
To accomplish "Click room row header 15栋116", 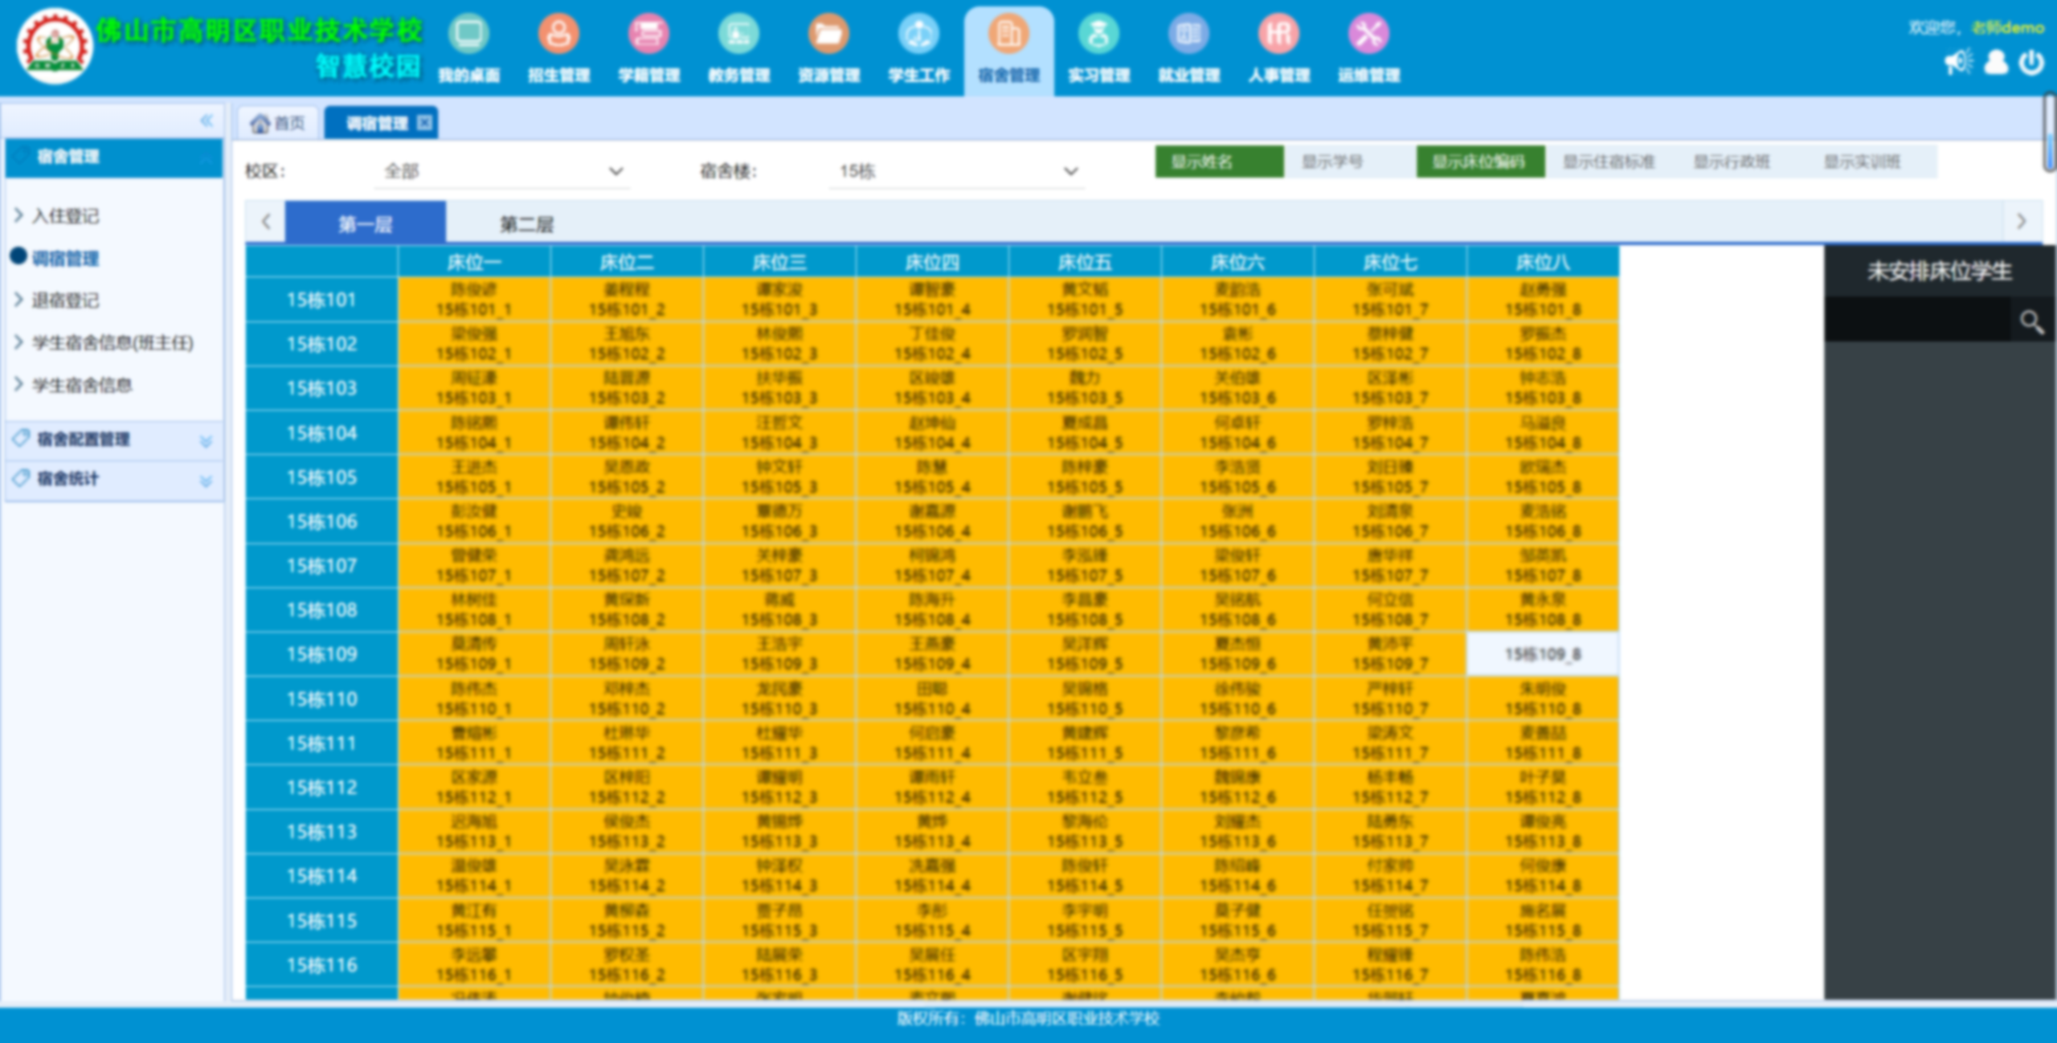I will pos(321,964).
